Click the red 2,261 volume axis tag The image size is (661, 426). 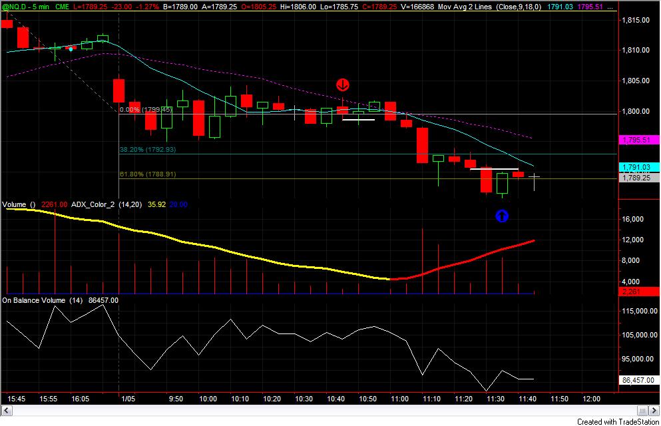pos(631,291)
